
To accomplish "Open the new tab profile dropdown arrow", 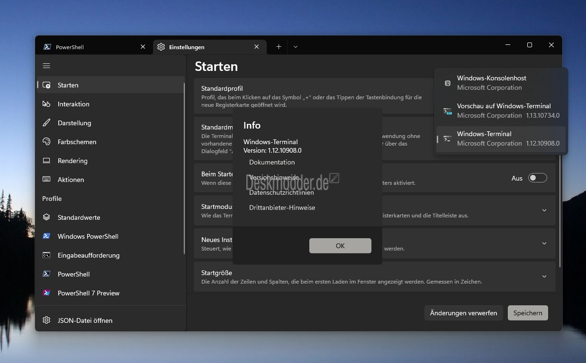I will (296, 47).
